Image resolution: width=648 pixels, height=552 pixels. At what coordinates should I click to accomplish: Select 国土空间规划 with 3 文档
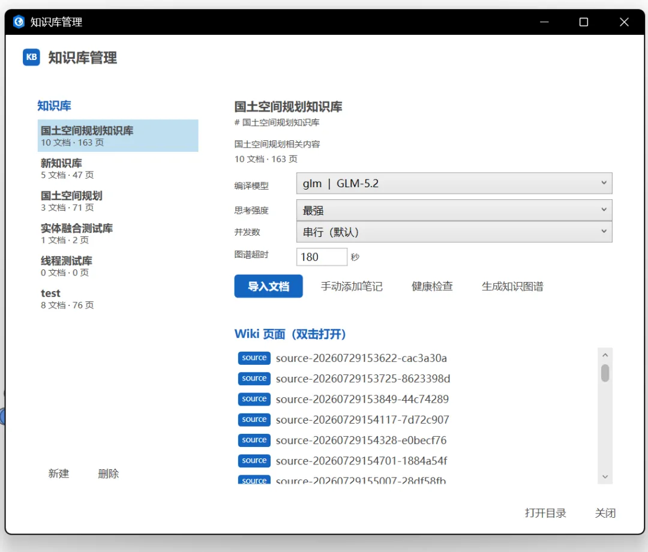coord(118,201)
